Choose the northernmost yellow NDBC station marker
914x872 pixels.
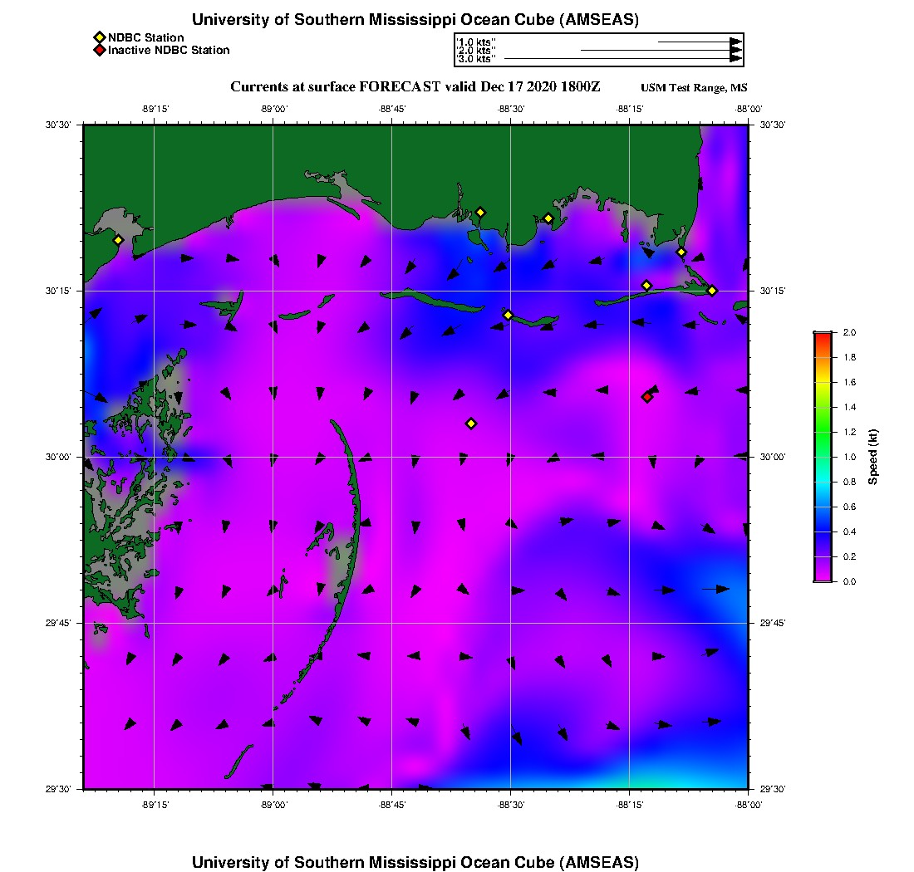point(479,212)
